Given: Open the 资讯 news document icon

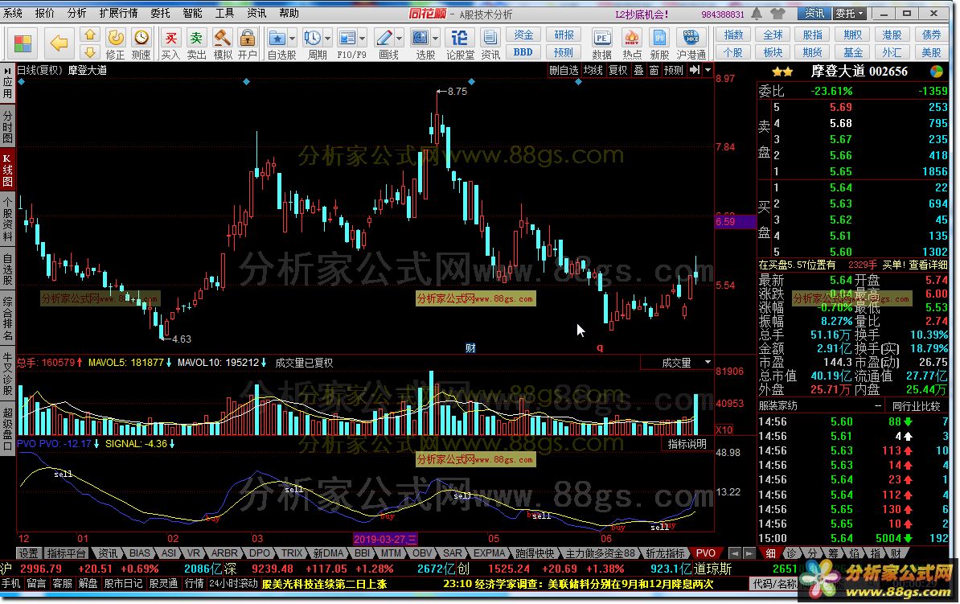Looking at the screenshot, I should (x=490, y=38).
